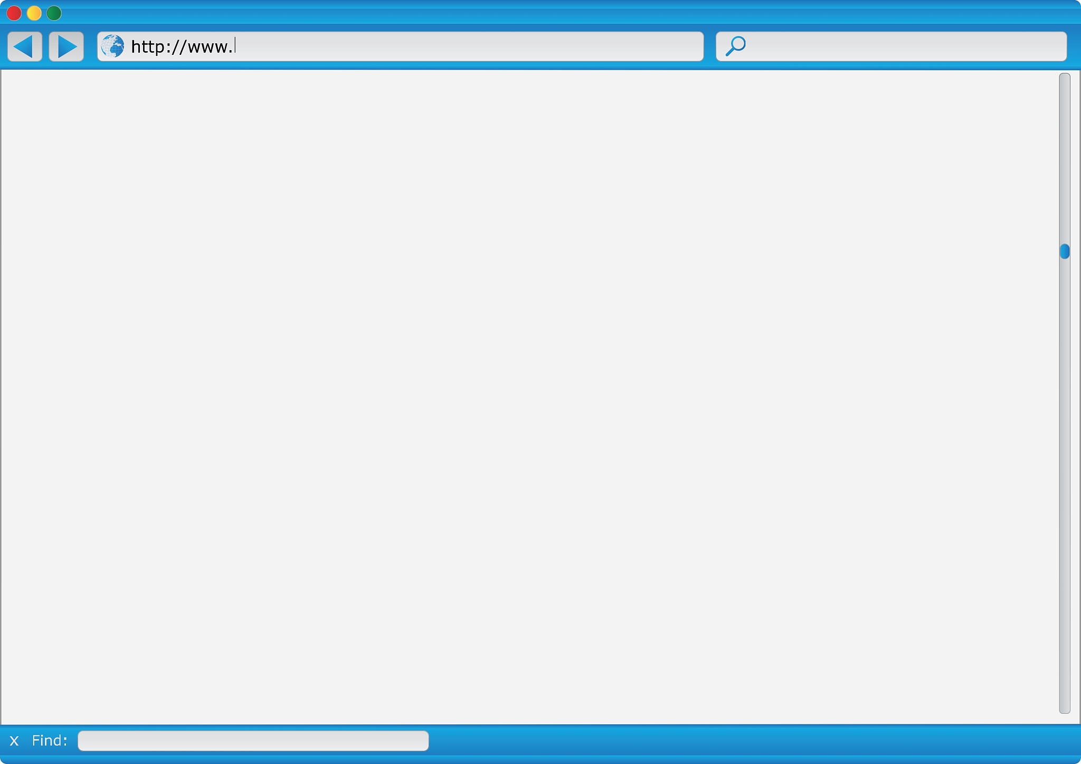Click the red window close button
Screen dimensions: 1081x764
click(14, 13)
